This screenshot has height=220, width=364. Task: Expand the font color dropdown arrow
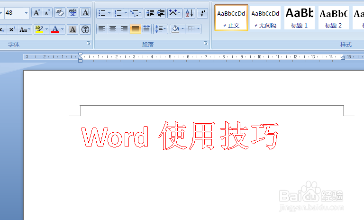[63, 29]
